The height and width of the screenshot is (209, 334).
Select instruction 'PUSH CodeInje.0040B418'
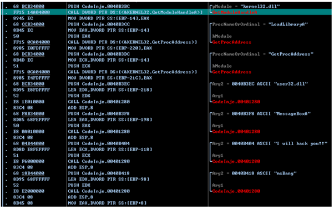(99, 173)
